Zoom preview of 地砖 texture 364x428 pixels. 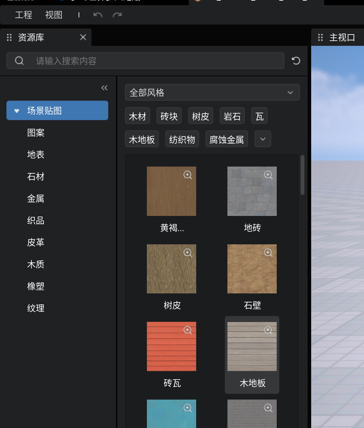268,175
